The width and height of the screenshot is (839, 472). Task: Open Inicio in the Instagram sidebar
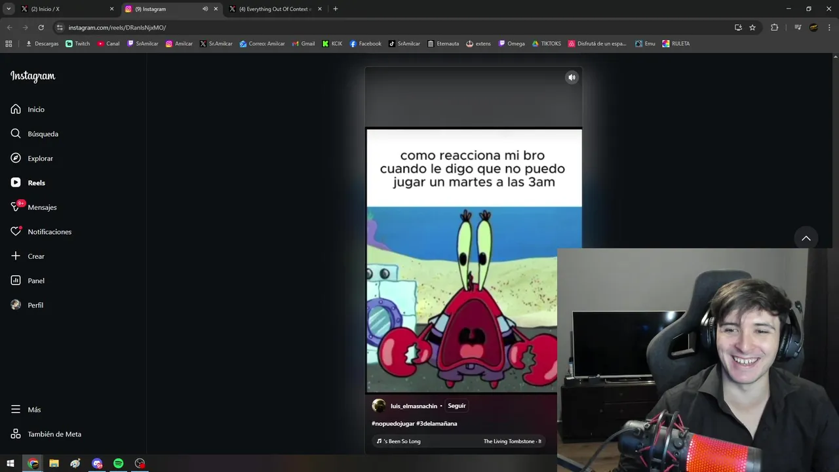[28, 109]
